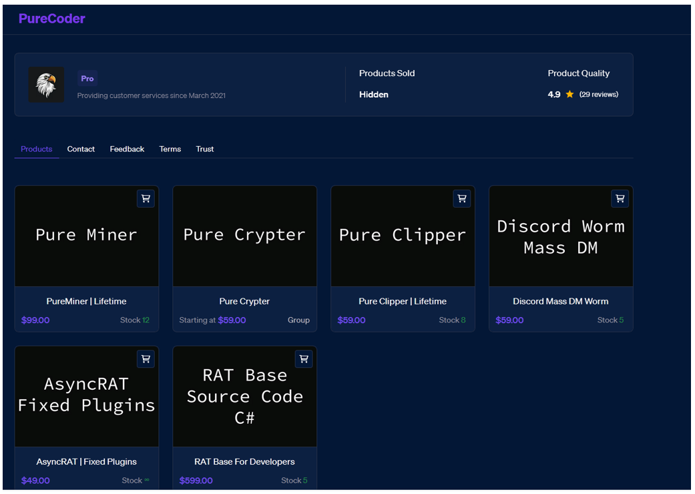This screenshot has width=695, height=494.
Task: Switch to the Contact tab
Action: tap(81, 149)
